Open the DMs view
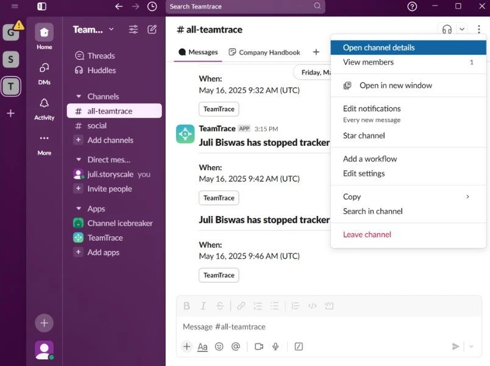490x366 pixels. pyautogui.click(x=44, y=73)
